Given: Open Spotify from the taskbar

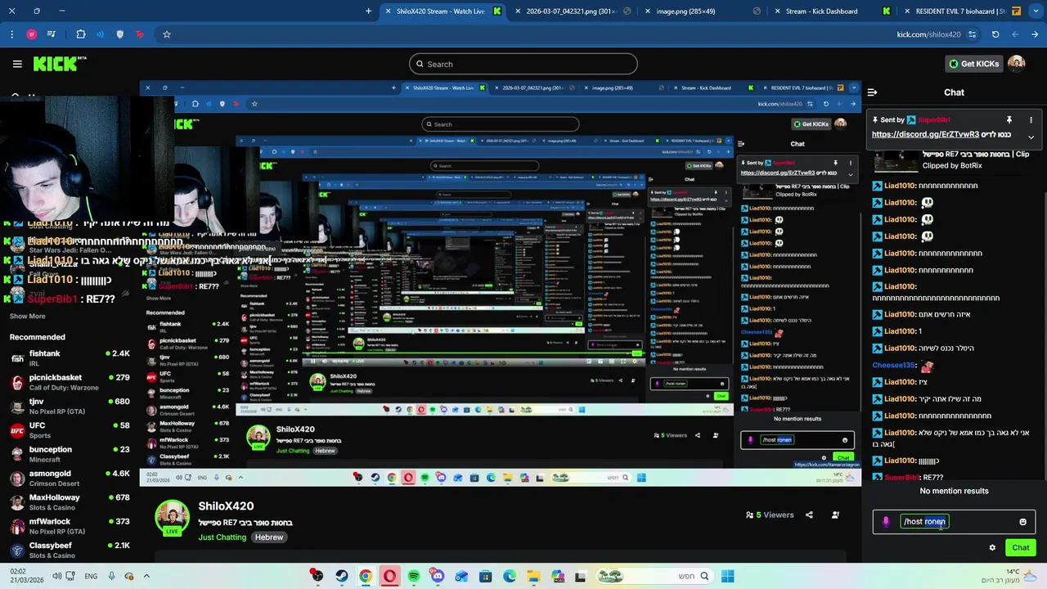Looking at the screenshot, I should pos(414,576).
